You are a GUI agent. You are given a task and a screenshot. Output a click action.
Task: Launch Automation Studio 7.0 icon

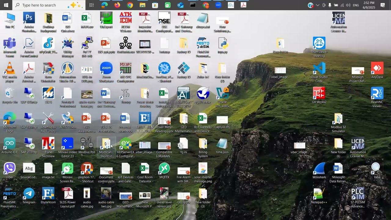[68, 72]
